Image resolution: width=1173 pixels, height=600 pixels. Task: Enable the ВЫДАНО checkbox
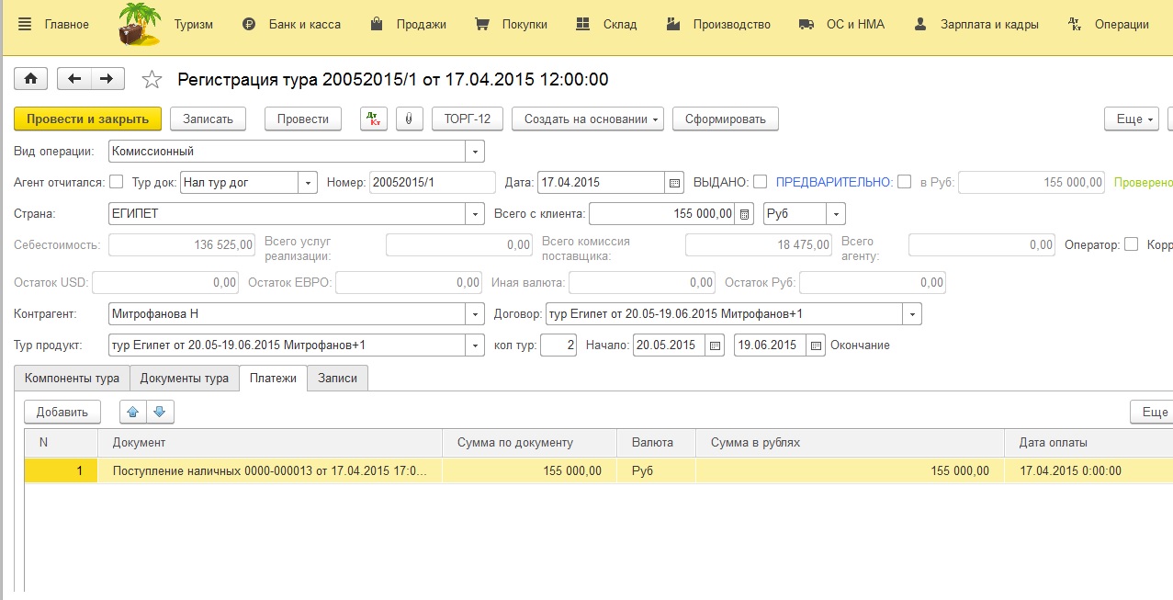[x=760, y=182]
